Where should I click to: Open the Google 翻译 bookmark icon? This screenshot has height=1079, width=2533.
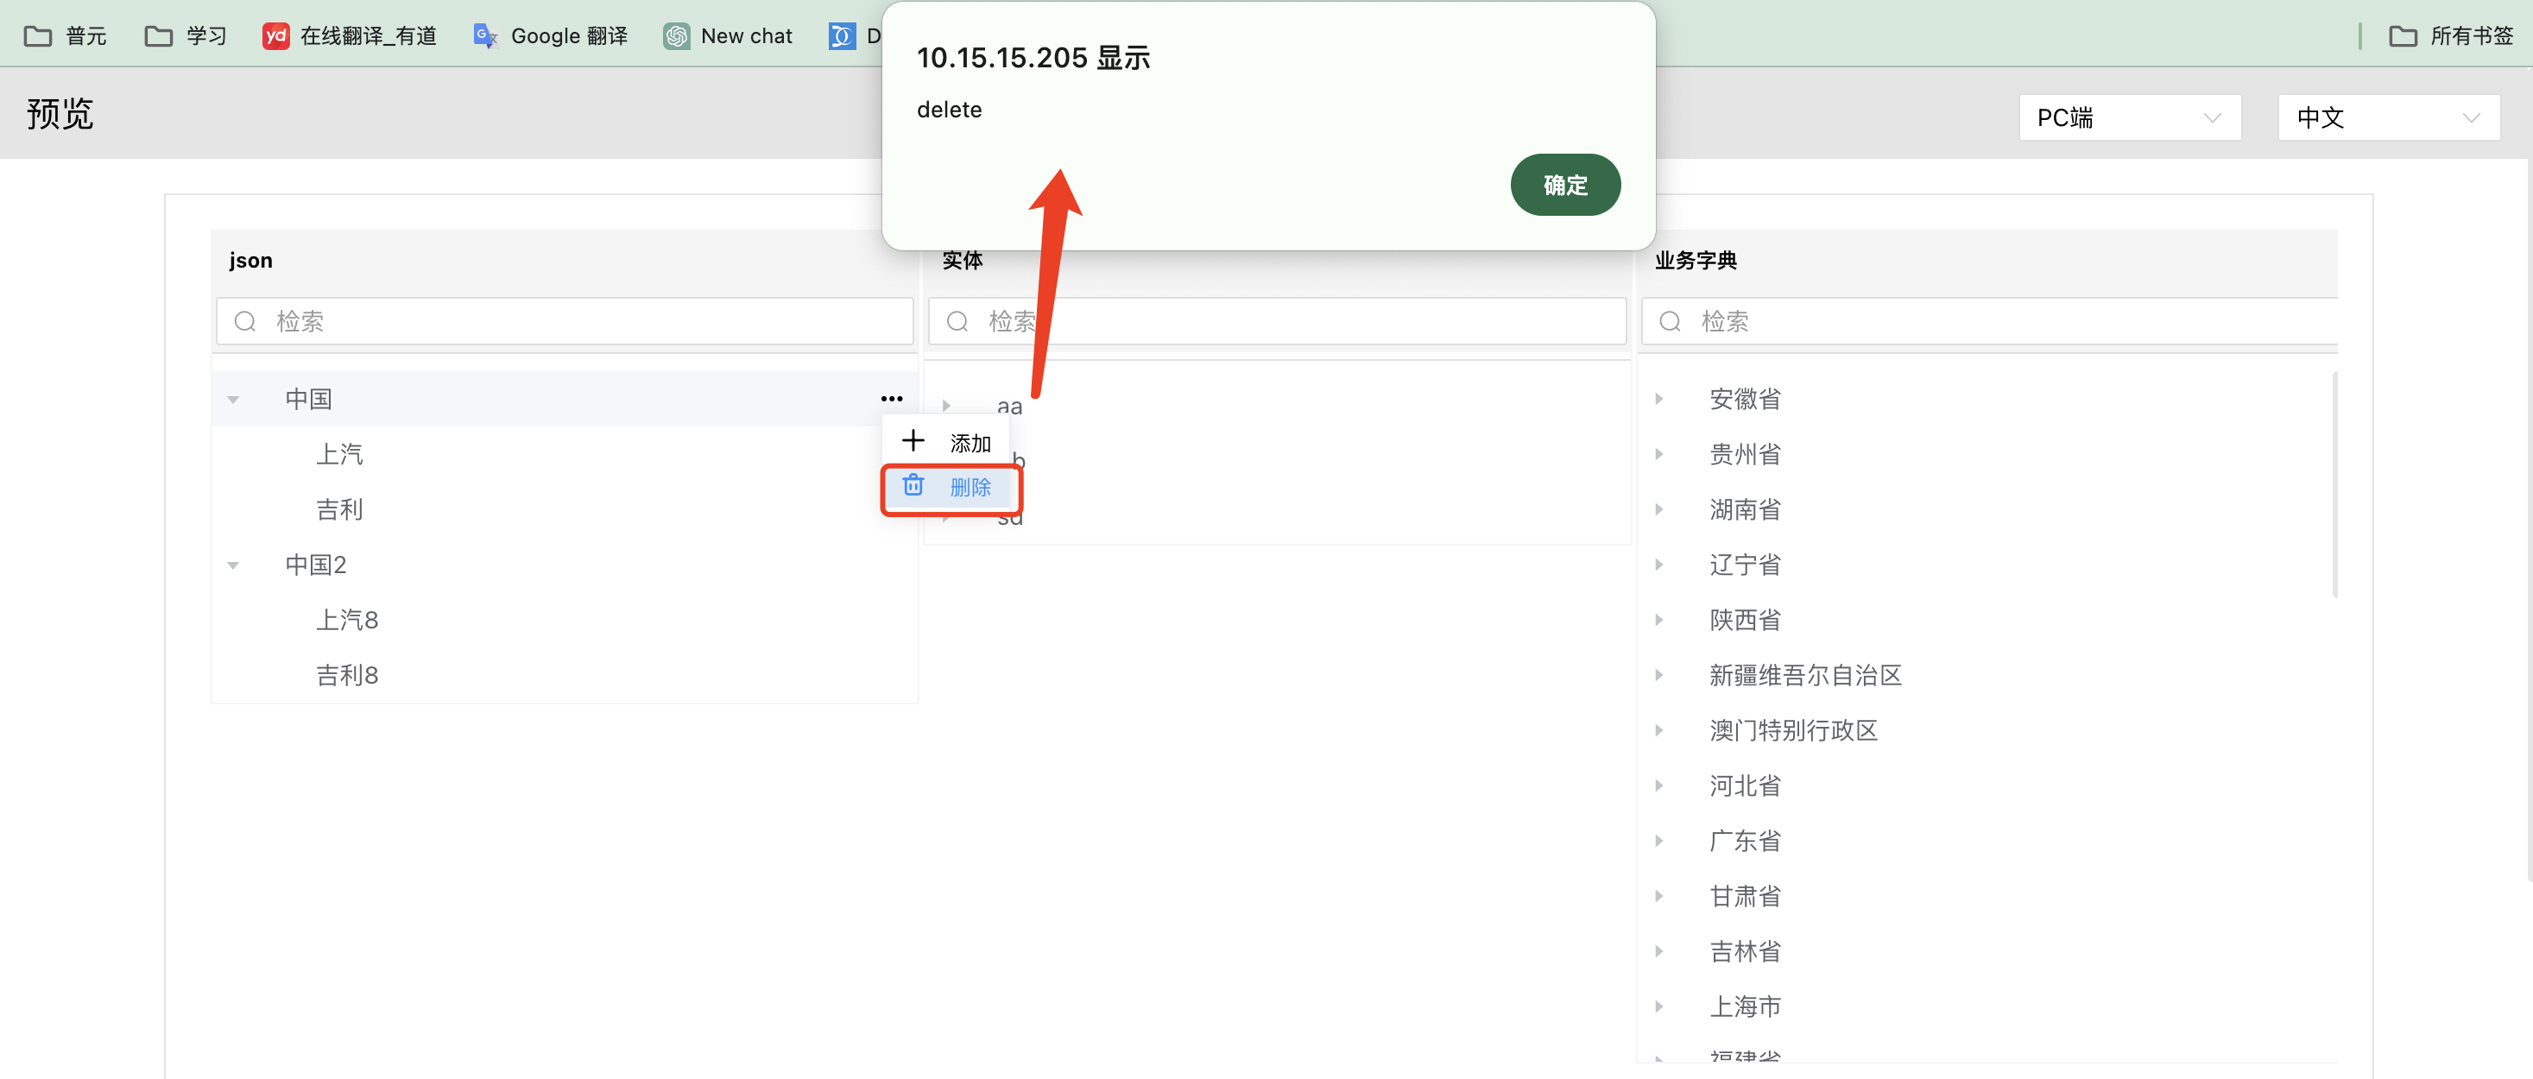pos(485,36)
